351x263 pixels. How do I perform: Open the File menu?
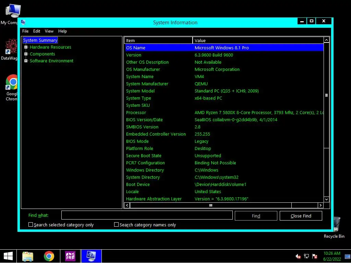[25, 31]
